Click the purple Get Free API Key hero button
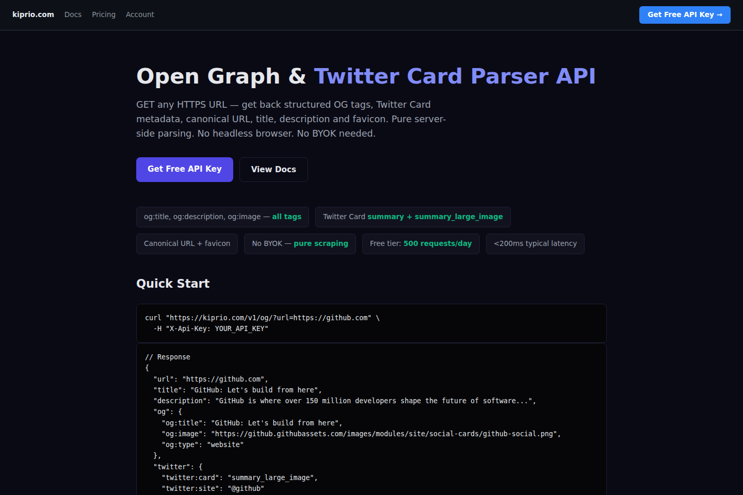 (185, 170)
